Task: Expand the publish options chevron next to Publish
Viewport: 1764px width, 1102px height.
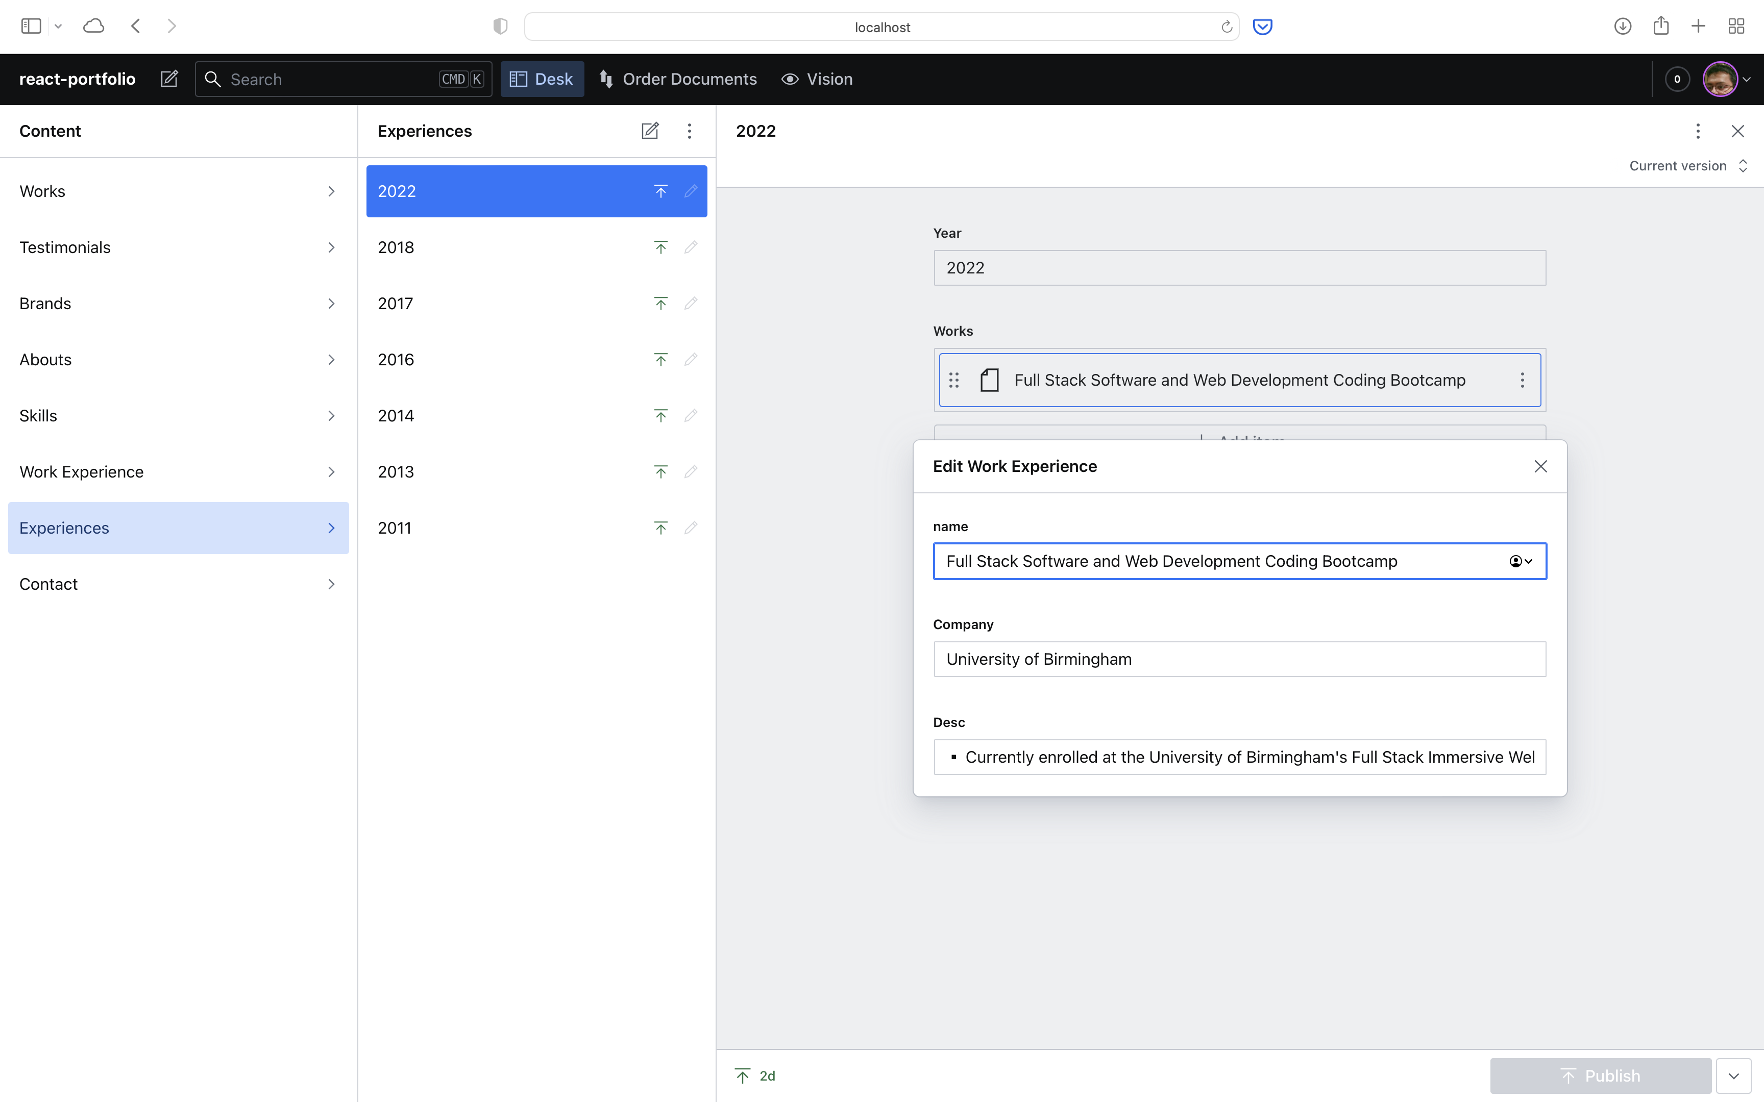Action: click(1734, 1075)
